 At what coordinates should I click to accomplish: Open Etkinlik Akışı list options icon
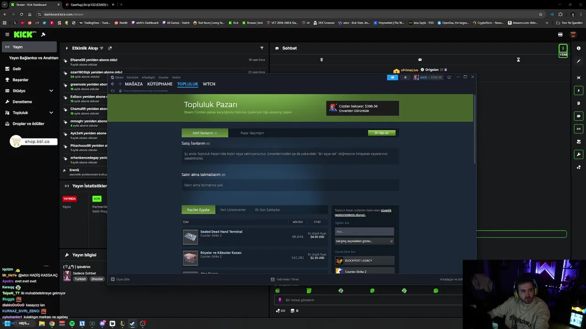[x=102, y=48]
